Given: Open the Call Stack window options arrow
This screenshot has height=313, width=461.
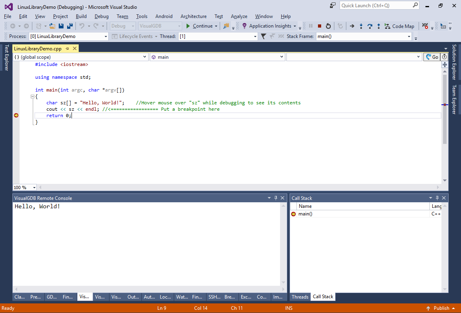Looking at the screenshot, I should (430, 198).
